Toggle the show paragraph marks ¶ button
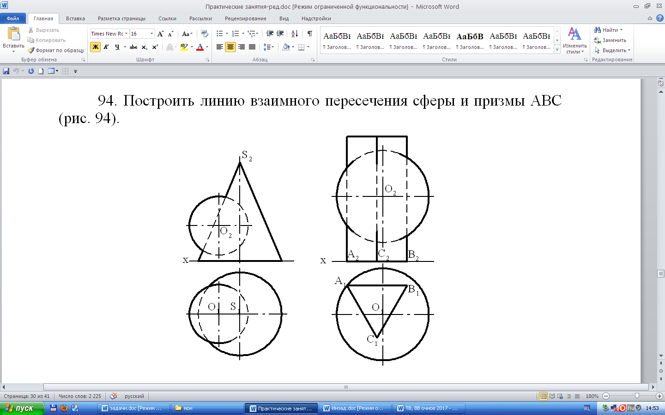The width and height of the screenshot is (665, 415). pyautogui.click(x=309, y=34)
